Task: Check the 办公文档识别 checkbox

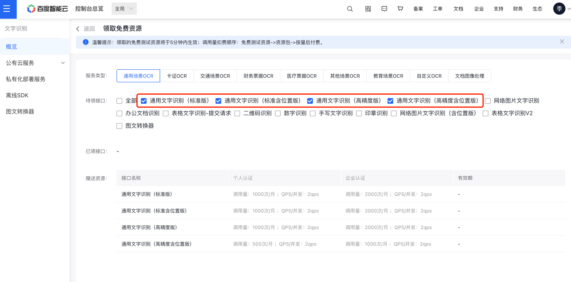Action: (x=119, y=113)
